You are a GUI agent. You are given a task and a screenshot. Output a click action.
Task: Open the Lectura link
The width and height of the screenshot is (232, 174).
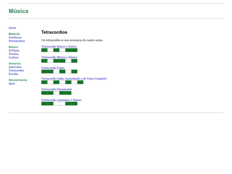pos(14,58)
